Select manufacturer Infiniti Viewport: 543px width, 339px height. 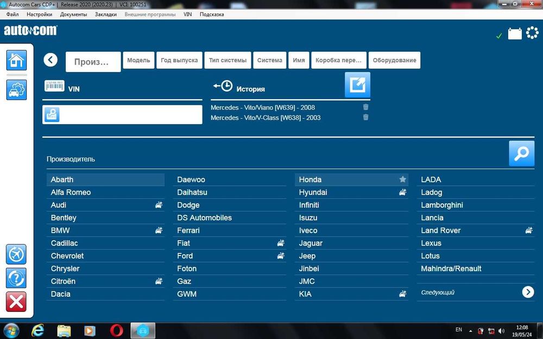click(351, 205)
